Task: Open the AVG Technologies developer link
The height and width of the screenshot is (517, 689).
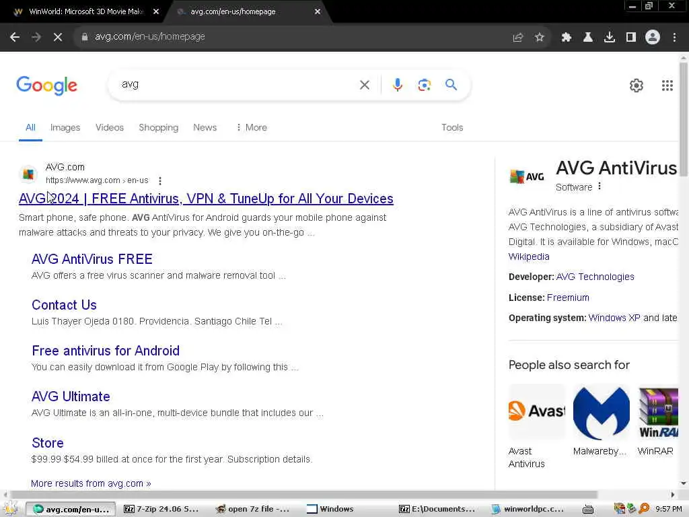Action: click(x=595, y=277)
